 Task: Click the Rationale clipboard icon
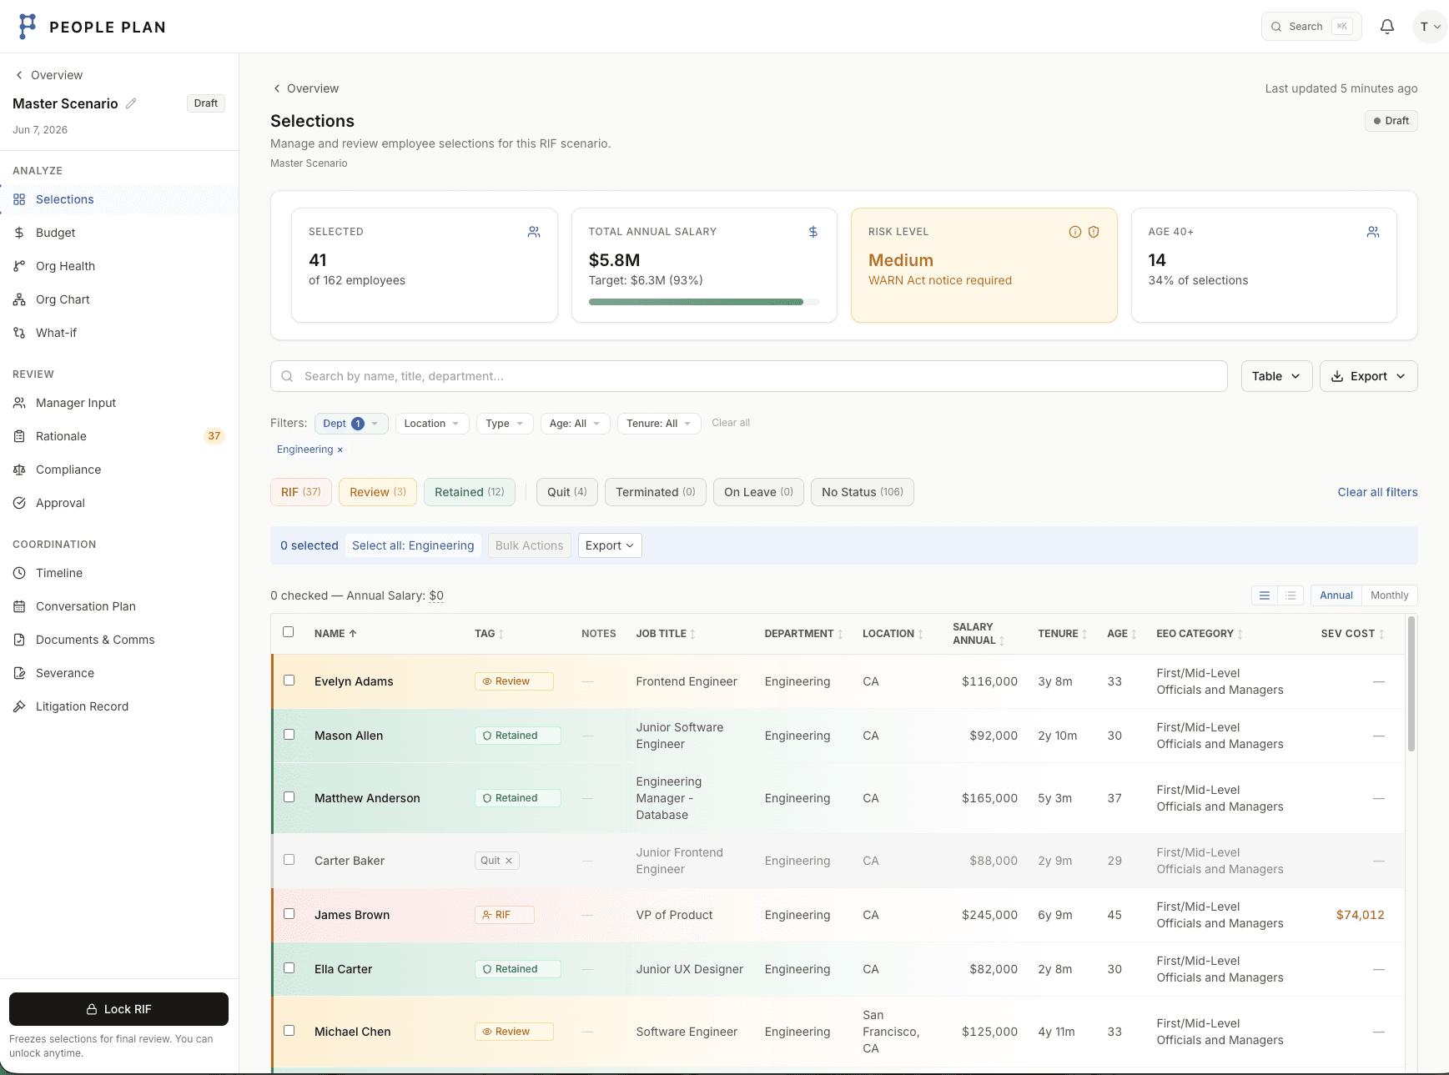click(19, 436)
